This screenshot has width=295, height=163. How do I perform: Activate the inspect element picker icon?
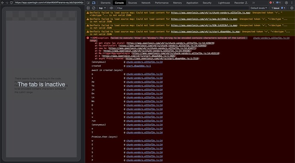tap(88, 3)
